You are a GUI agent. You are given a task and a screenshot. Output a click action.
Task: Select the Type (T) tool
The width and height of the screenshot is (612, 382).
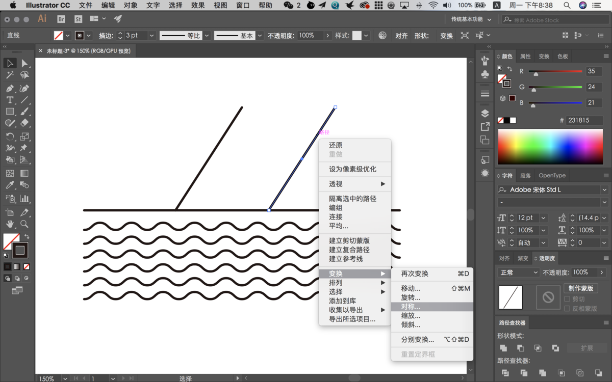tap(10, 100)
